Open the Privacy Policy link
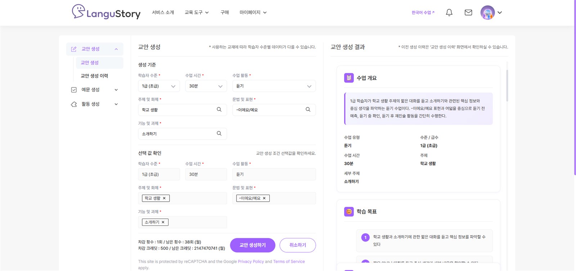The image size is (576, 271). (x=251, y=262)
